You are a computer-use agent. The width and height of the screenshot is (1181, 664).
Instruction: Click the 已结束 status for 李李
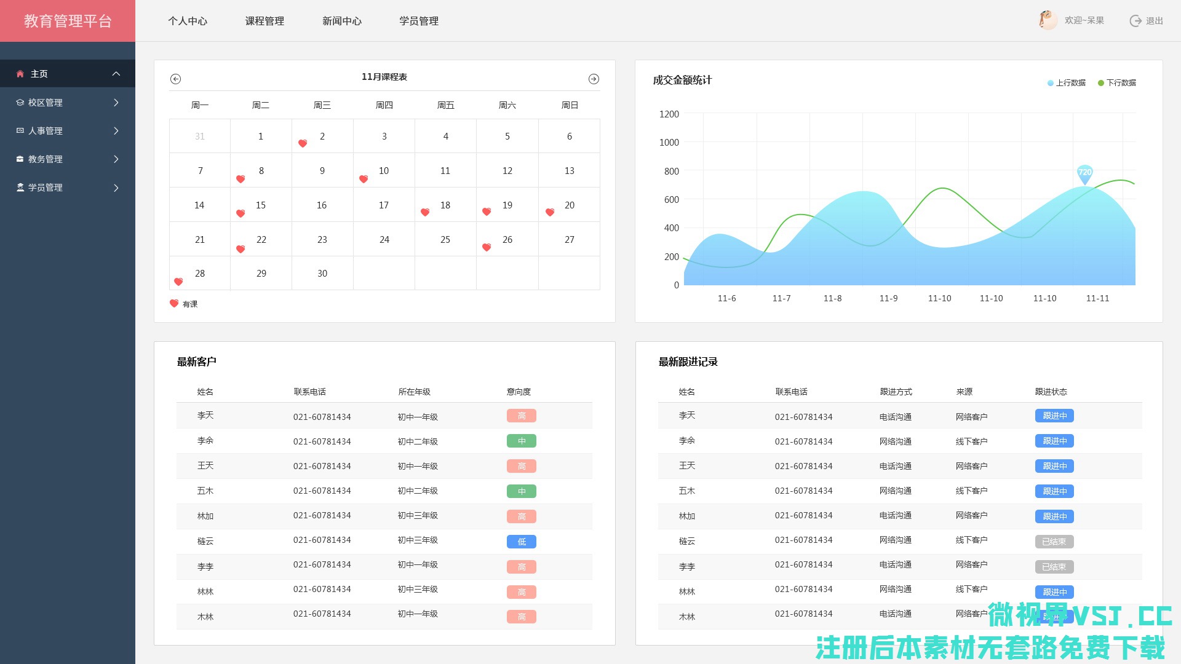click(x=1054, y=567)
